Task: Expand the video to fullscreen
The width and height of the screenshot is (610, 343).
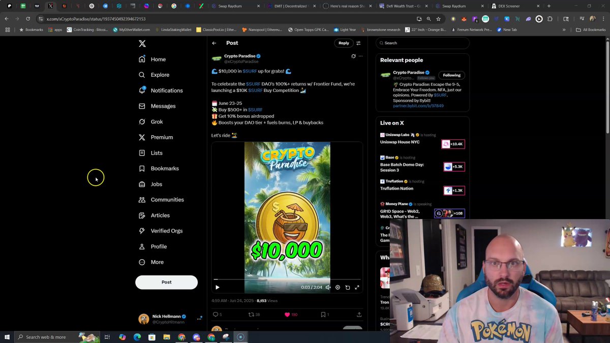Action: pos(357,287)
